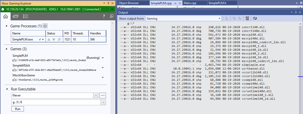Toggle word wrap in Output window

pos(255,18)
